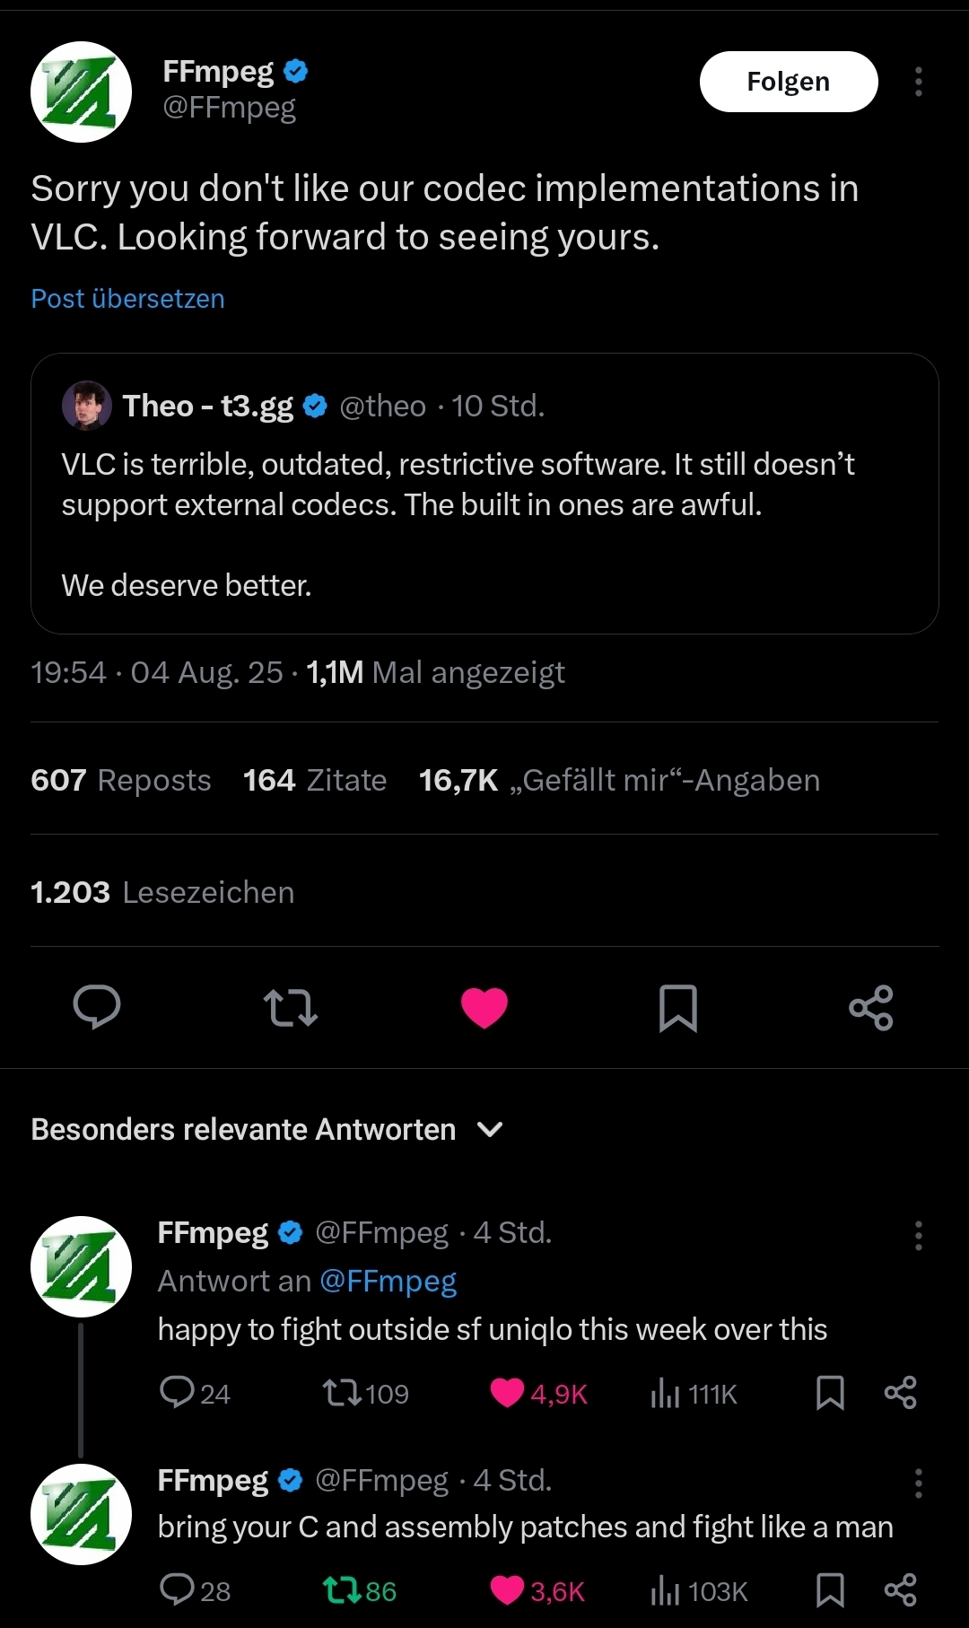Open three-dot menu next to Folgen button

[x=918, y=82]
